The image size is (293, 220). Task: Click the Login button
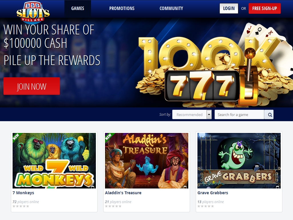point(229,8)
